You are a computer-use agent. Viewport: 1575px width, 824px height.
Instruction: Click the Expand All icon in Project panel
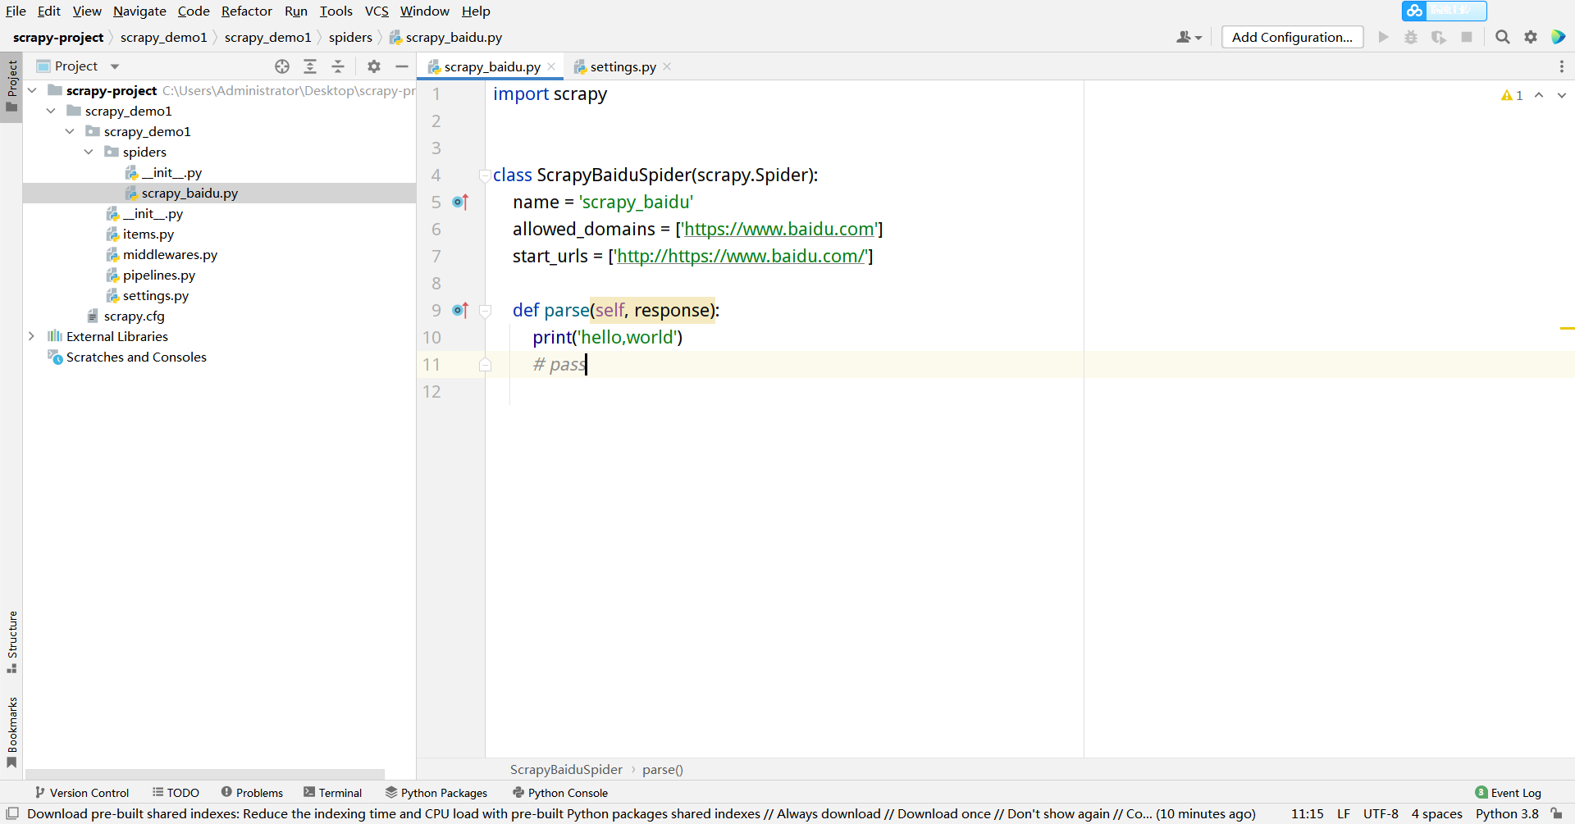(x=310, y=66)
